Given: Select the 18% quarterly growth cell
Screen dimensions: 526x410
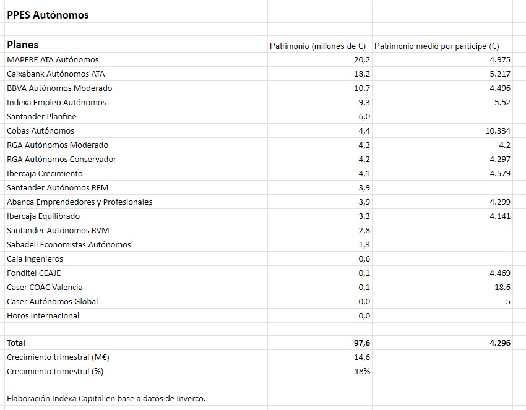Looking at the screenshot, I should point(363,371).
